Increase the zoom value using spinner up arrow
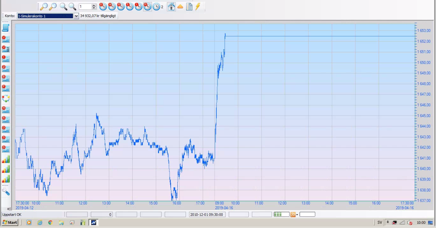Screen dimensions: 436x228 coord(94,5)
